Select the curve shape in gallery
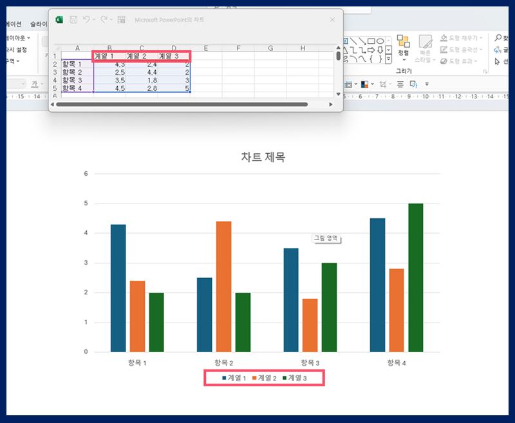This screenshot has width=515, height=423. pos(362,59)
